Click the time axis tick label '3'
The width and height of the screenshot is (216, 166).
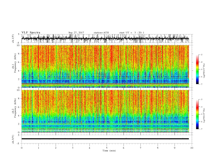coord(73,148)
